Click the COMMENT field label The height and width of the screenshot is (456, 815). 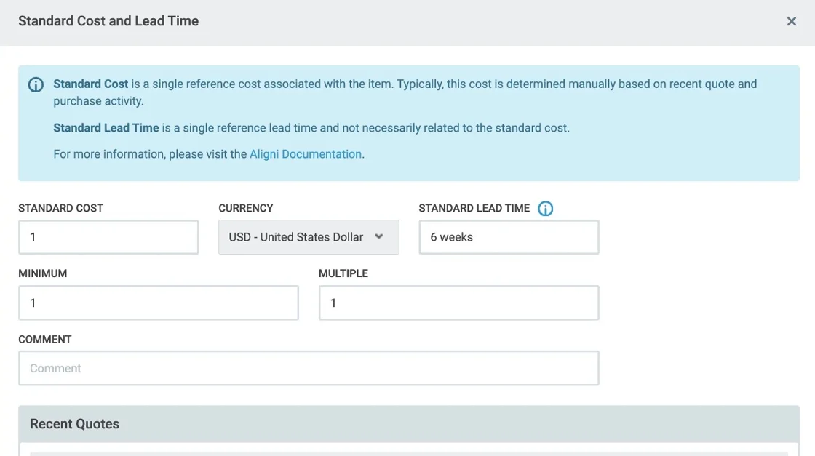pyautogui.click(x=44, y=339)
